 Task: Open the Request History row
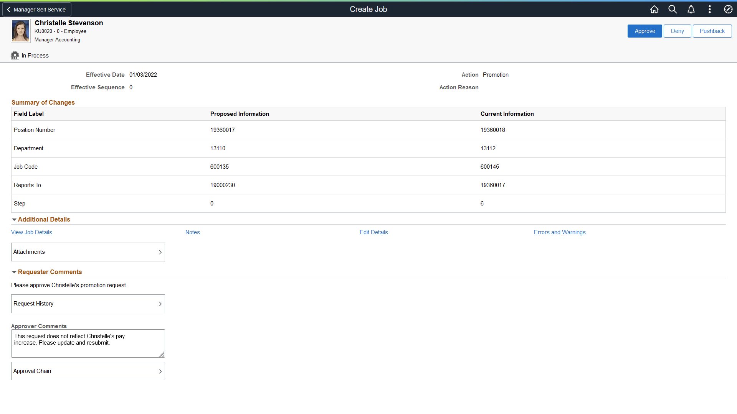click(x=88, y=304)
